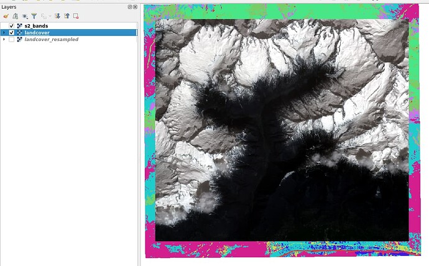Image resolution: width=429 pixels, height=266 pixels.
Task: Click Remove Layer/Group icon
Action: pos(76,16)
